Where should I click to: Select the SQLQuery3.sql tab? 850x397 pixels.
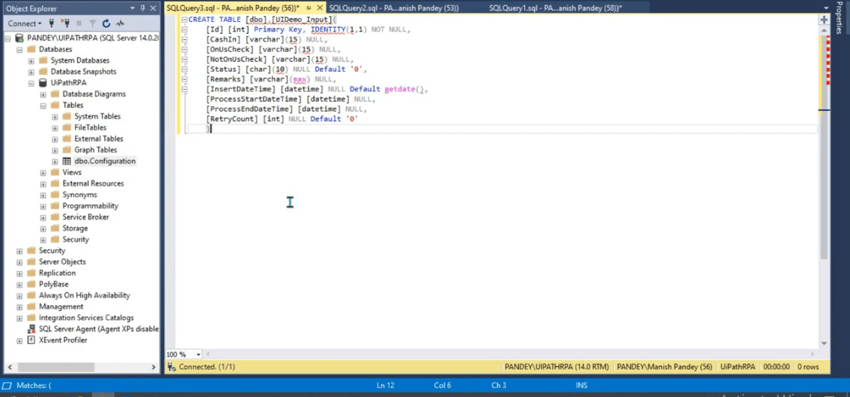[233, 8]
